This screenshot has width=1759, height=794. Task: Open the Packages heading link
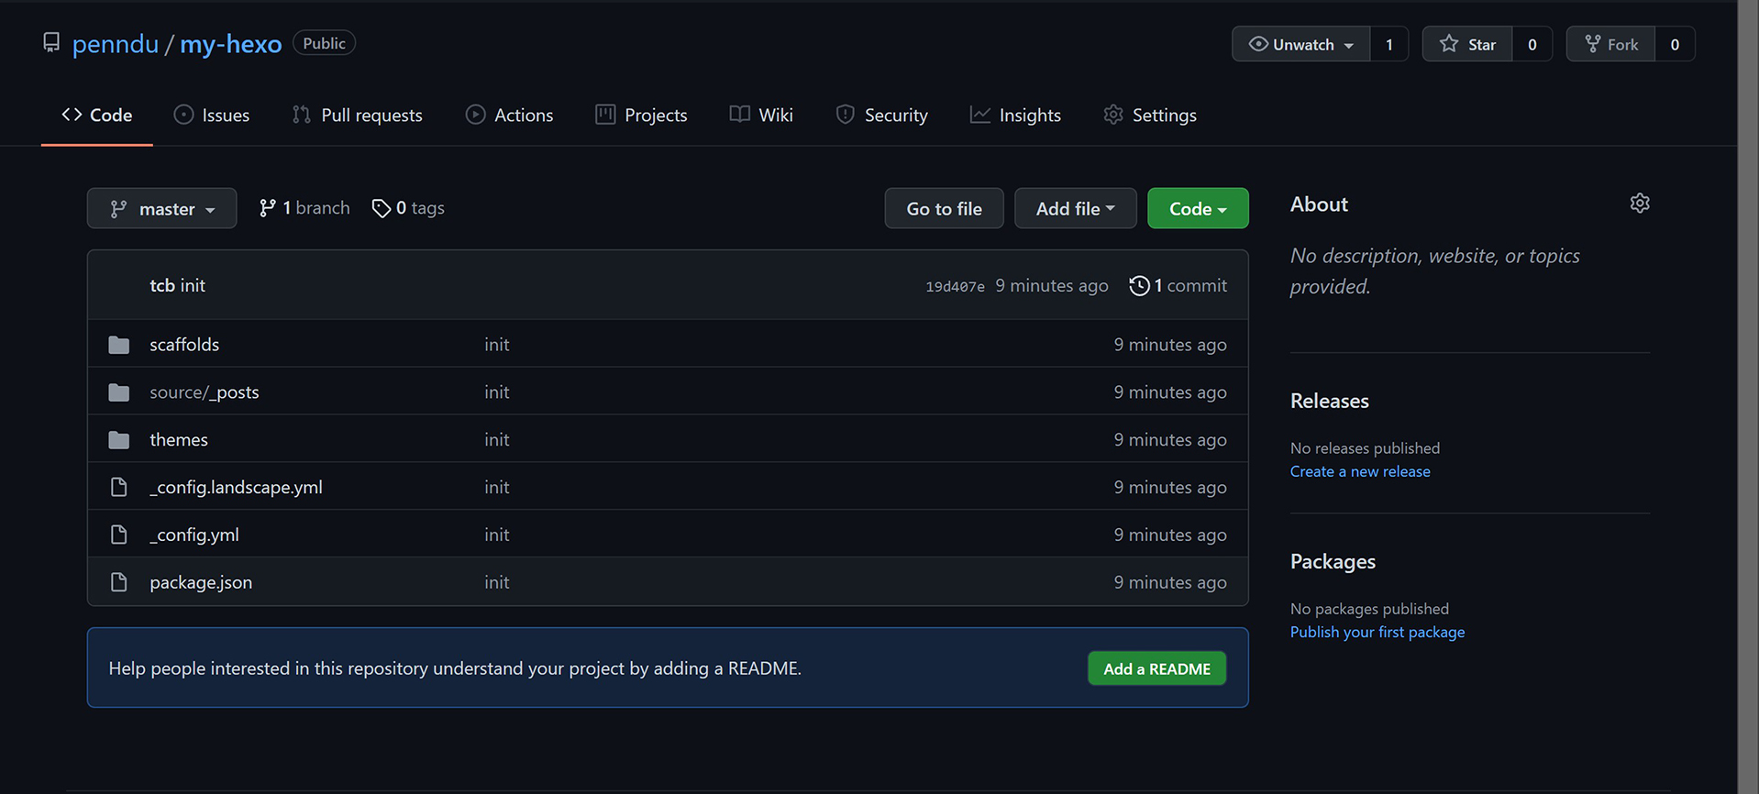click(x=1333, y=561)
